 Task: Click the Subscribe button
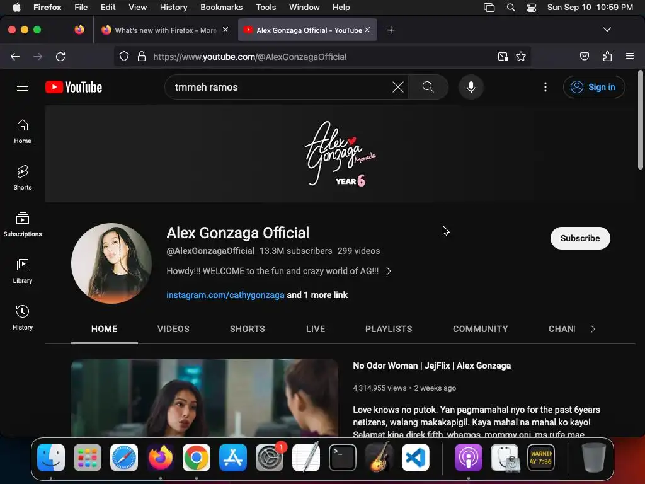(580, 238)
